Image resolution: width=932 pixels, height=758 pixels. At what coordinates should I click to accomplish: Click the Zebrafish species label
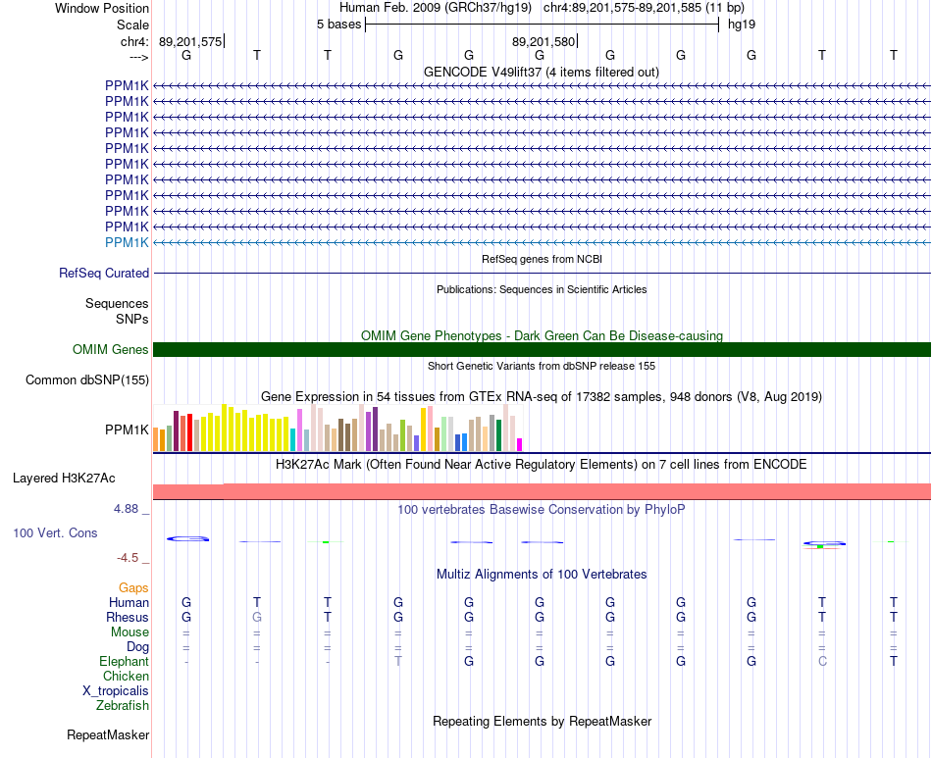click(x=123, y=706)
